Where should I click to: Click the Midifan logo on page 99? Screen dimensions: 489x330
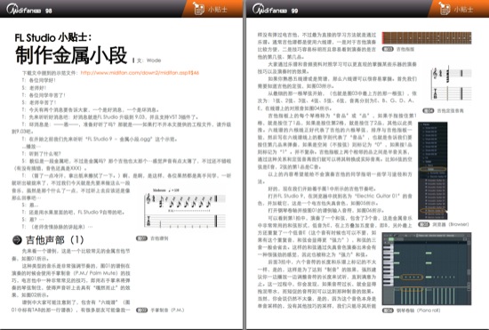[269, 10]
